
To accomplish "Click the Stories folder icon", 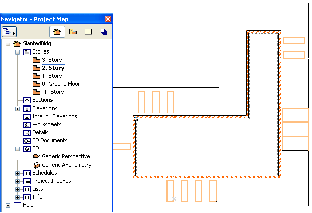I will [x=27, y=52].
